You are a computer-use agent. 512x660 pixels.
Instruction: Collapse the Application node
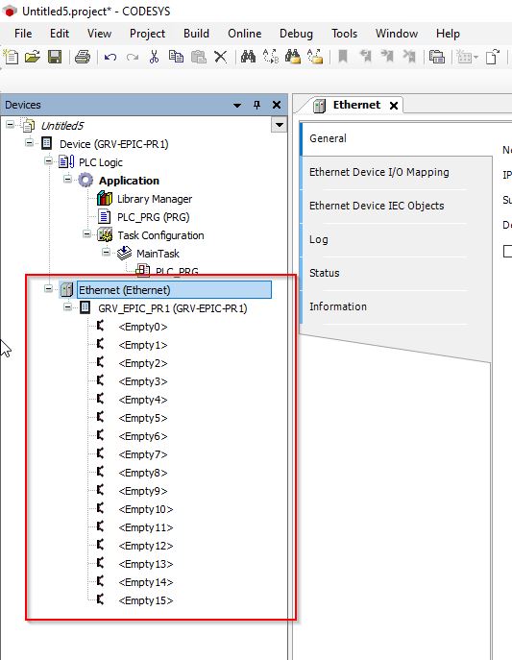tap(67, 179)
